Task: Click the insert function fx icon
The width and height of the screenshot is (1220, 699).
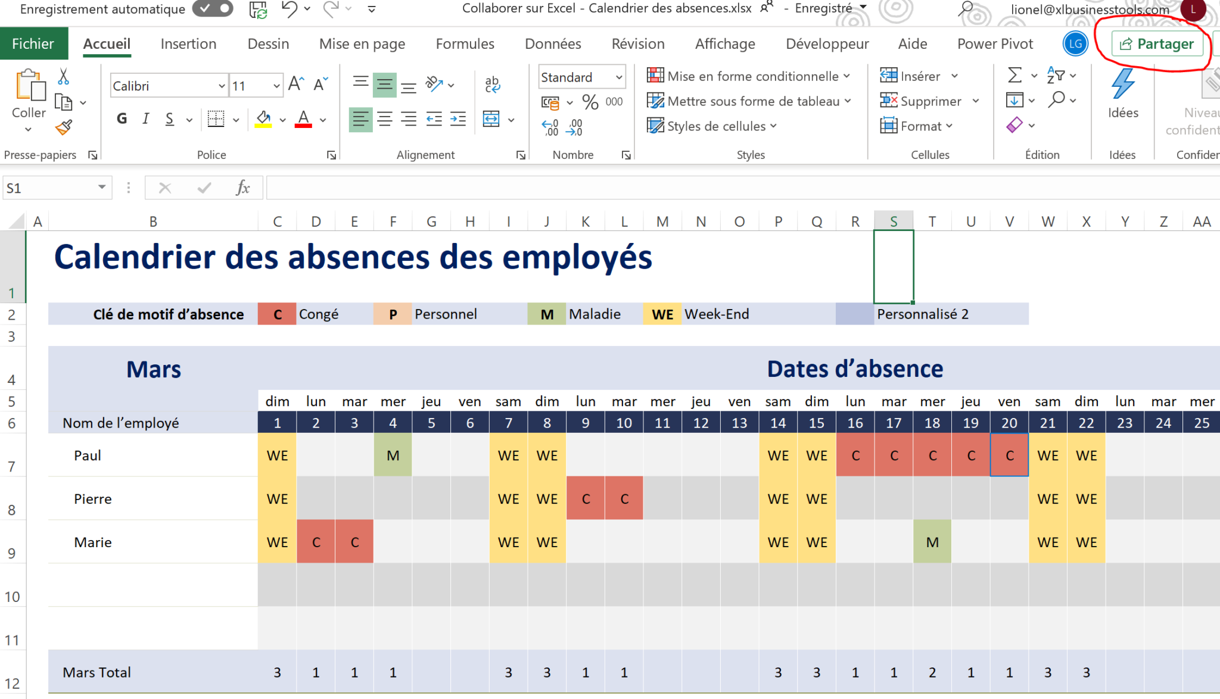Action: coord(242,188)
